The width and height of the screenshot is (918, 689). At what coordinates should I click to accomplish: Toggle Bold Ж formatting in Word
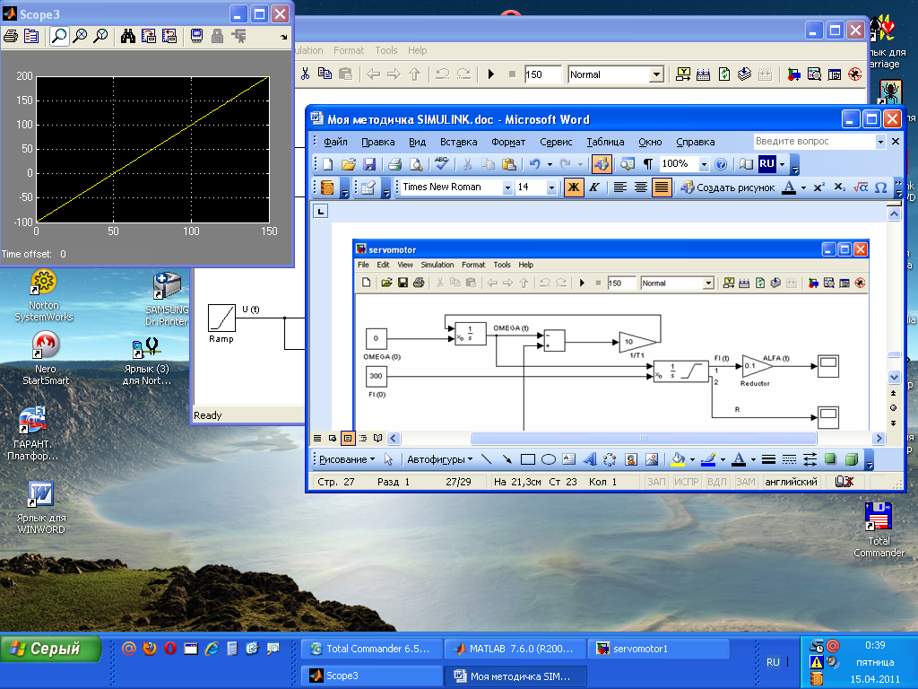point(574,187)
